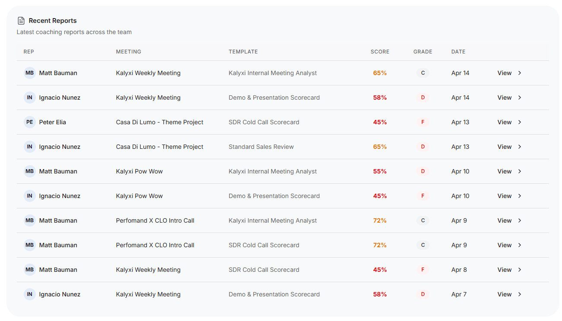562x321 pixels.
Task: Click the chevron arrow on the last row
Action: pyautogui.click(x=520, y=294)
